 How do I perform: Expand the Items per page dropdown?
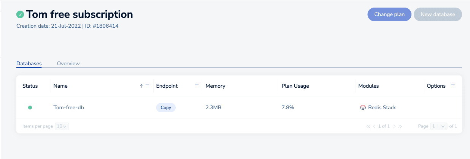[x=62, y=126]
